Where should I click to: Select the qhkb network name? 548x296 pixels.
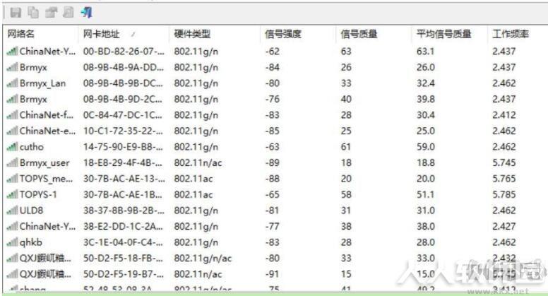pyautogui.click(x=31, y=242)
